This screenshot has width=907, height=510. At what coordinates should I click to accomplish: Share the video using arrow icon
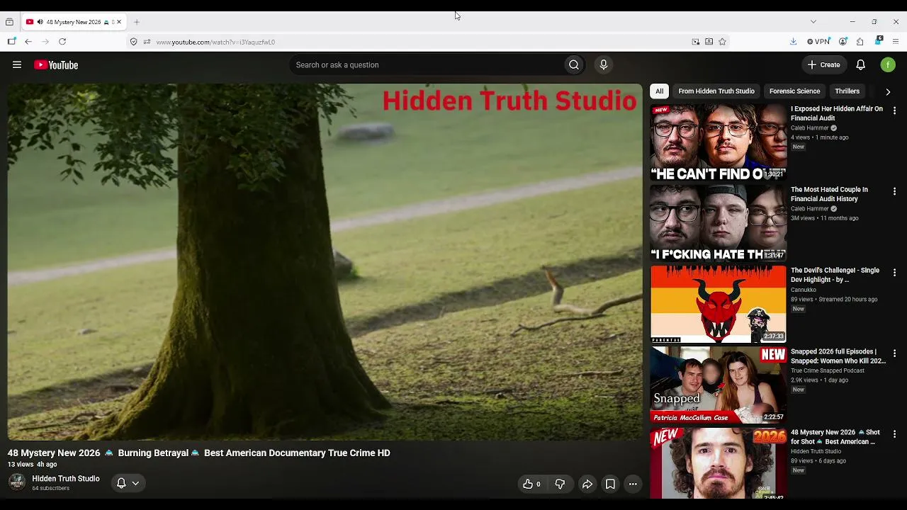[x=587, y=484]
